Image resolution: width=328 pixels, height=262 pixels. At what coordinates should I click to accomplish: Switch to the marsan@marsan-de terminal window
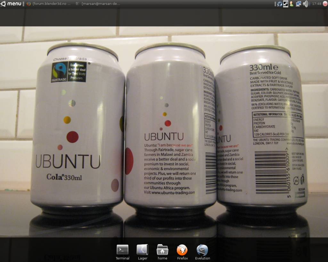[98, 4]
